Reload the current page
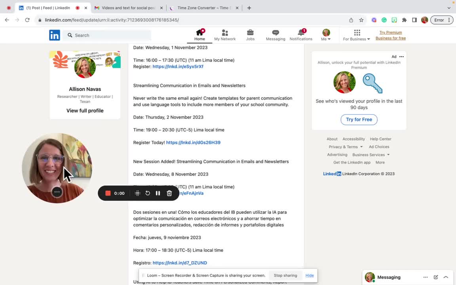Image resolution: width=456 pixels, height=285 pixels. click(x=27, y=20)
